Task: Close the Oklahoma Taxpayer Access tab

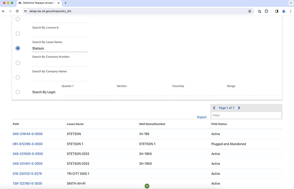Action: 58,3
